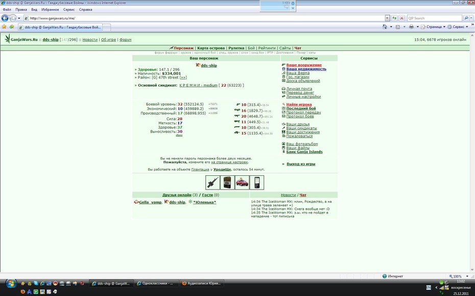Open a new blank browser tab
The width and height of the screenshot is (475, 296).
tap(107, 28)
